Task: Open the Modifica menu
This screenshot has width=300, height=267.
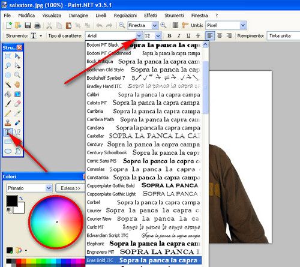Action: (26, 16)
